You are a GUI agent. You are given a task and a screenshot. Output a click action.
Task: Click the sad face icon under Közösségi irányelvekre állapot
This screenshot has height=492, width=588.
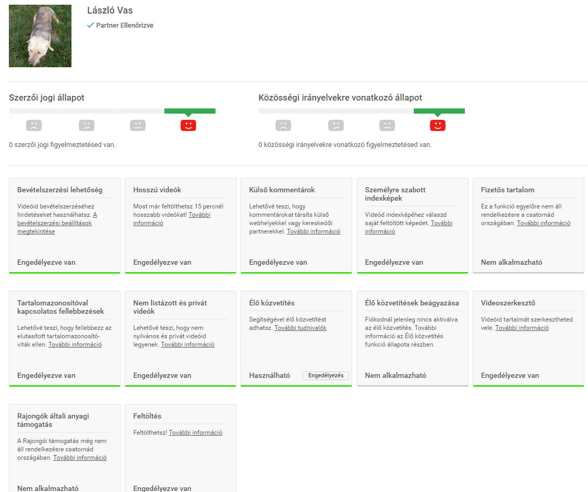point(283,125)
